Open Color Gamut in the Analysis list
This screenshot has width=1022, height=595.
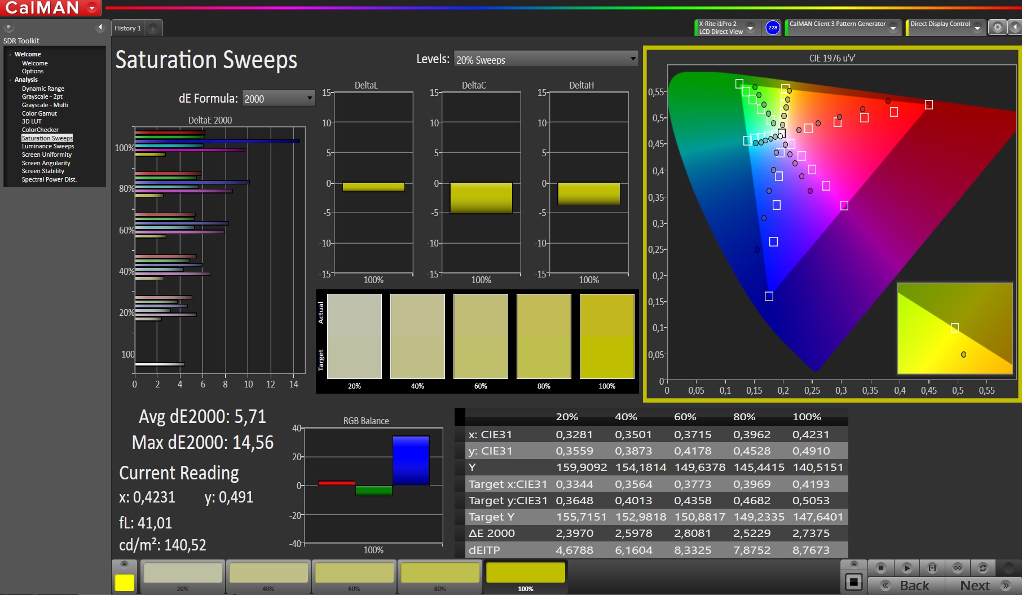pyautogui.click(x=39, y=113)
